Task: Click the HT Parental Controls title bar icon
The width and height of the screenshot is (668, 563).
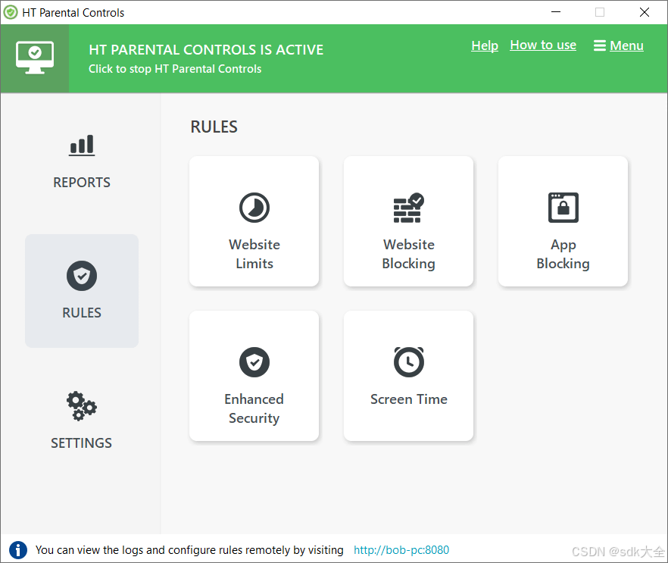Action: coord(11,12)
